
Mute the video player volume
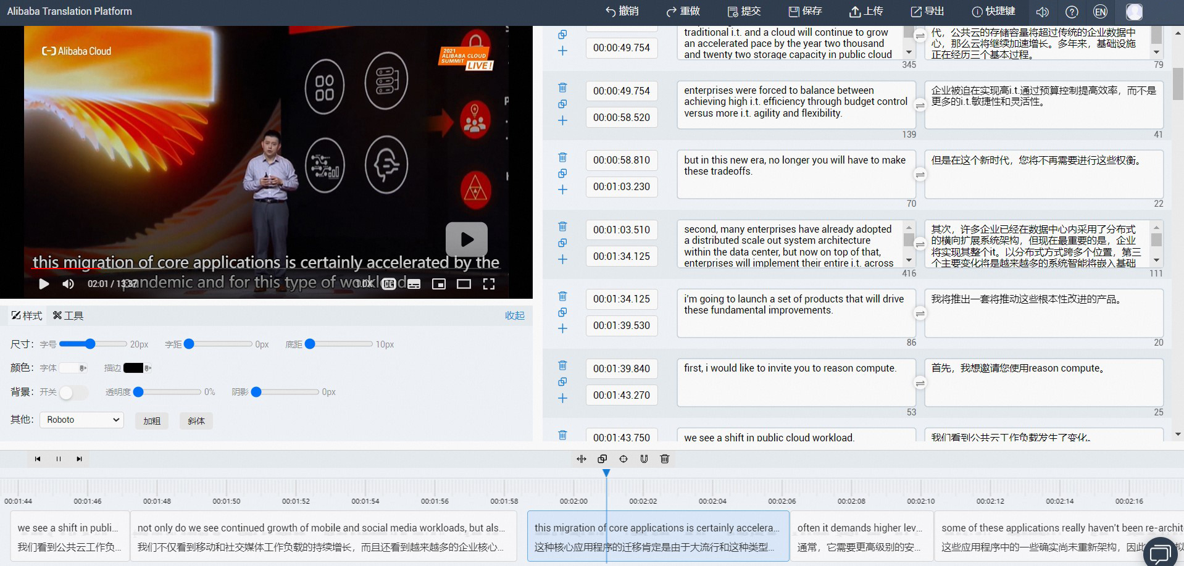69,284
